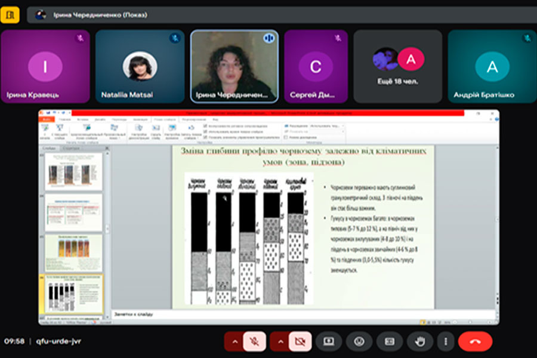
Task: Open the 'Ещё 18 чел.' participants tile
Action: [x=397, y=66]
